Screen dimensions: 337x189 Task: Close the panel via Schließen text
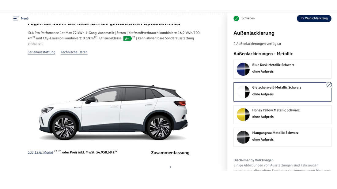(248, 18)
